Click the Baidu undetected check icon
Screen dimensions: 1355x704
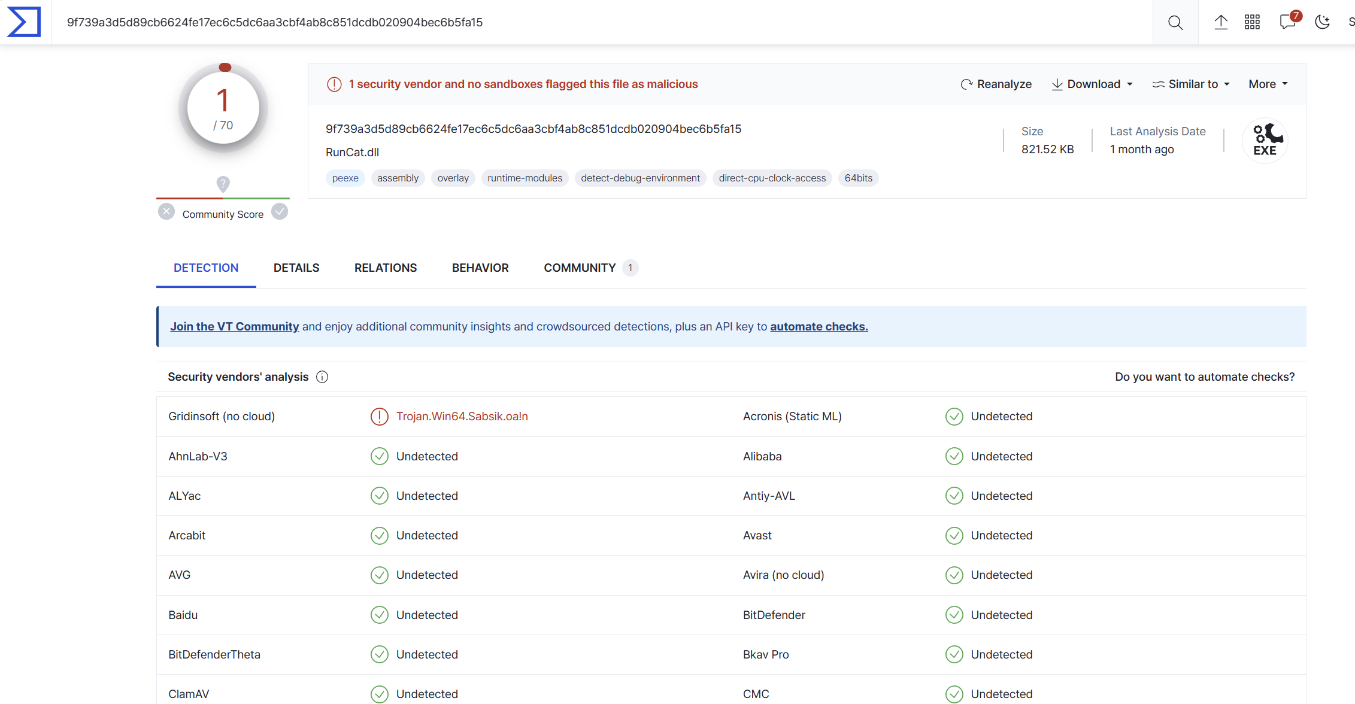click(380, 615)
